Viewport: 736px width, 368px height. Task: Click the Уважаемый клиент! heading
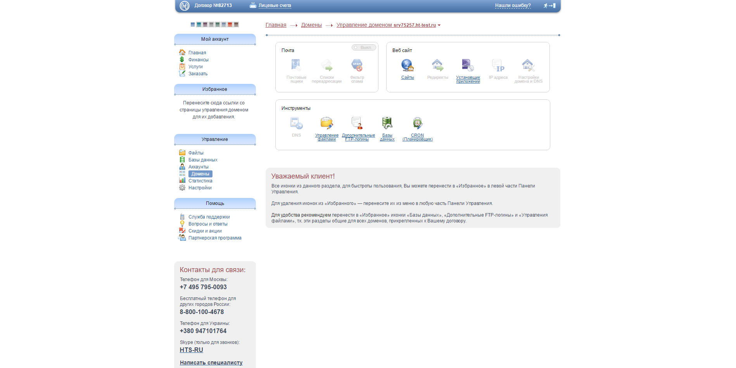pos(303,176)
